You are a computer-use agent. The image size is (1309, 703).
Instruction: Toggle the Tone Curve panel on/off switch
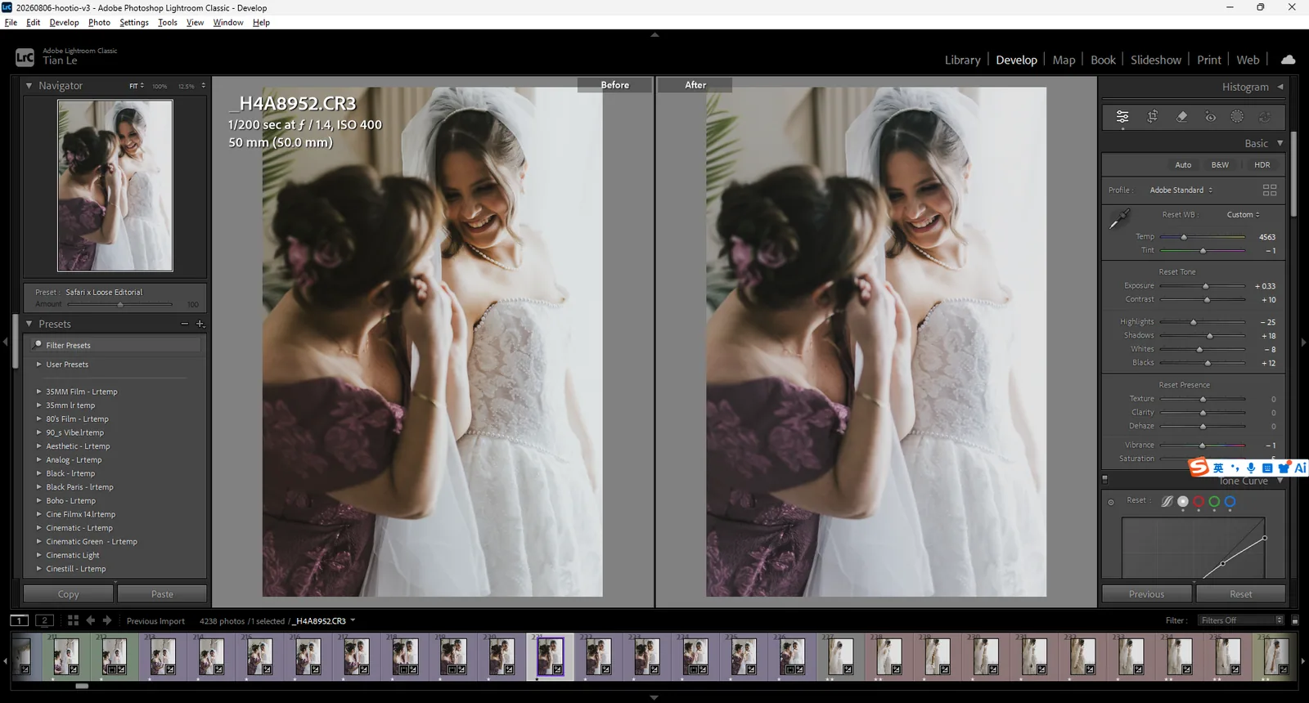[1104, 480]
